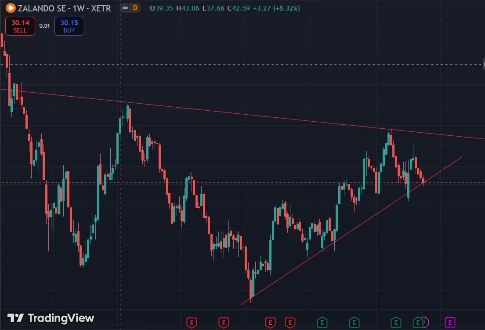Select the ascending red support trendline
This screenshot has height=330, width=485.
pos(351,231)
